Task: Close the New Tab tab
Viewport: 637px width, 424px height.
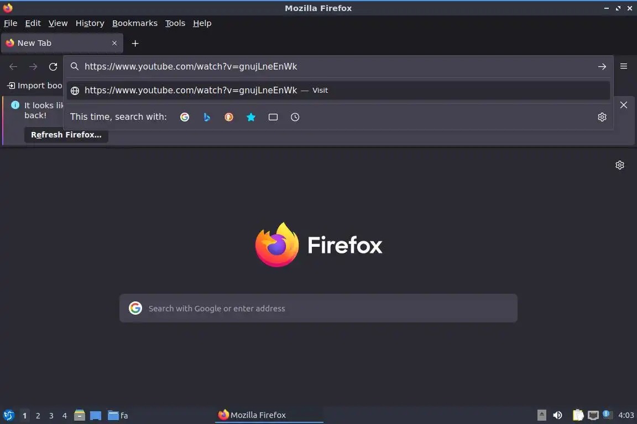Action: (114, 43)
